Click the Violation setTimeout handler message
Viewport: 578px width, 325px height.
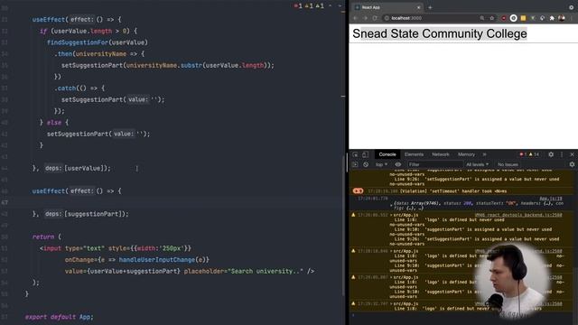[453, 190]
